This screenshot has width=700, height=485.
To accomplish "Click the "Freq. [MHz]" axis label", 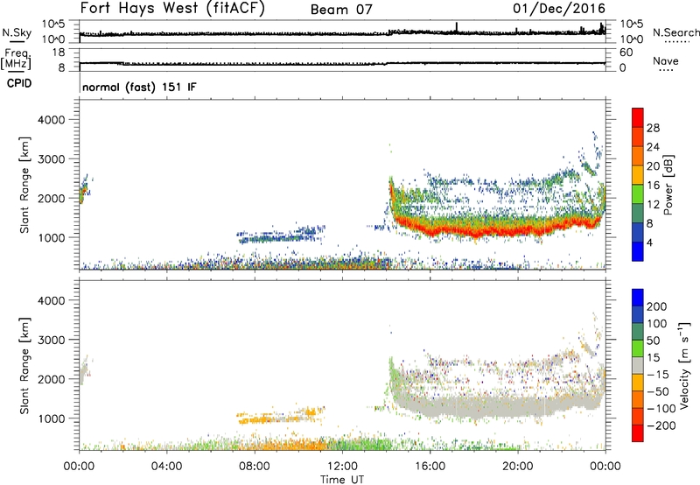I will 17,59.
